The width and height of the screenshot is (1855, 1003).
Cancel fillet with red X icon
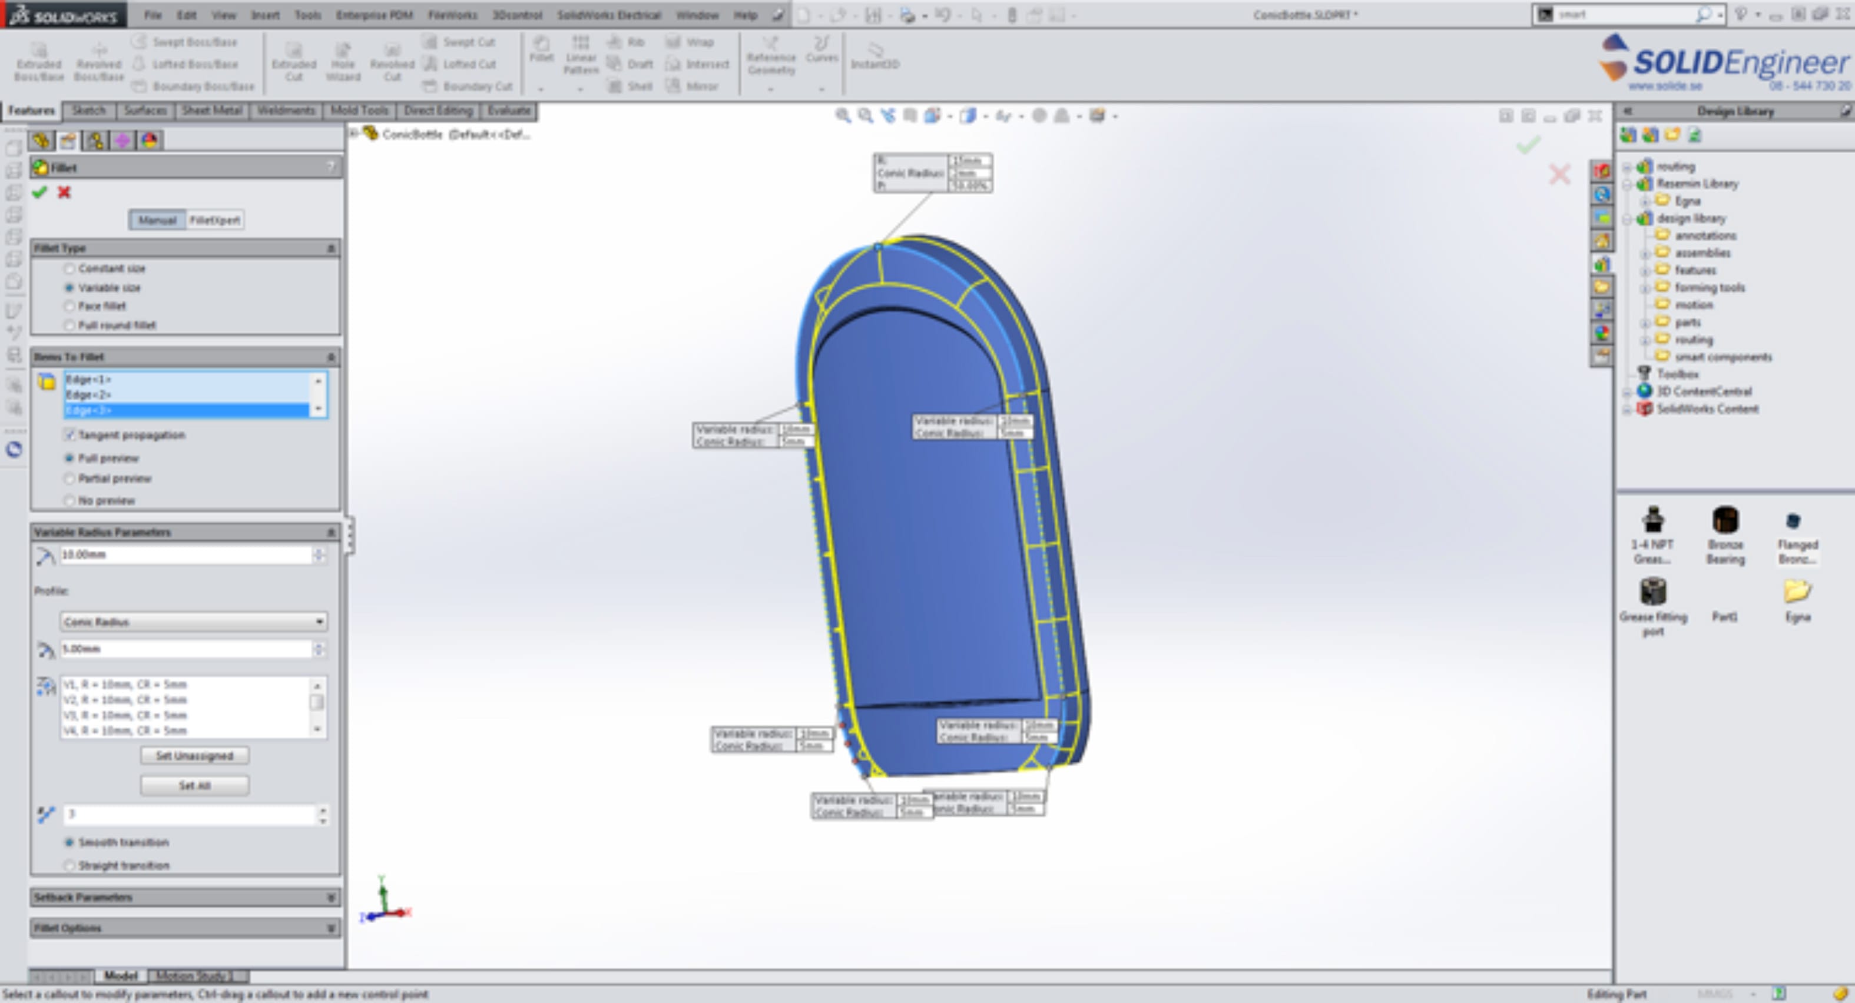pyautogui.click(x=64, y=192)
